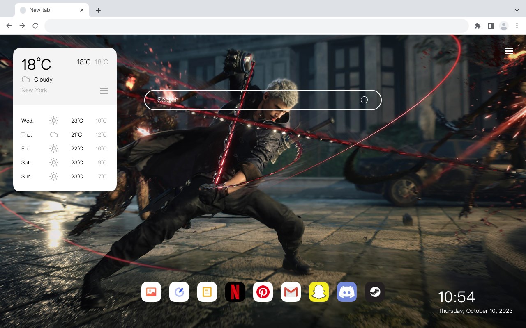Open a new tab with plus button
Screen dimensions: 526x328
pyautogui.click(x=98, y=10)
